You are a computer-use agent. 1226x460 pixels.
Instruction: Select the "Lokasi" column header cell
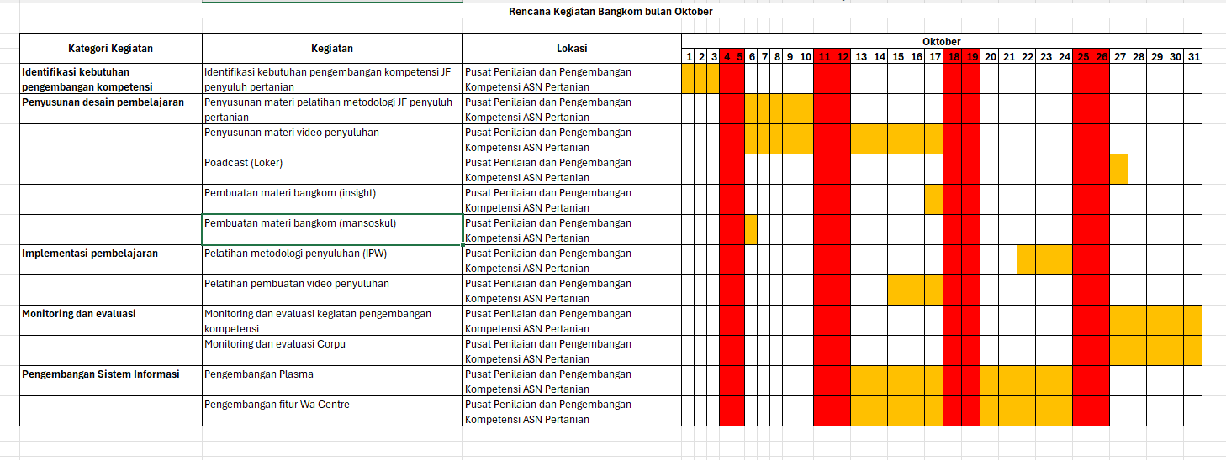pyautogui.click(x=572, y=49)
